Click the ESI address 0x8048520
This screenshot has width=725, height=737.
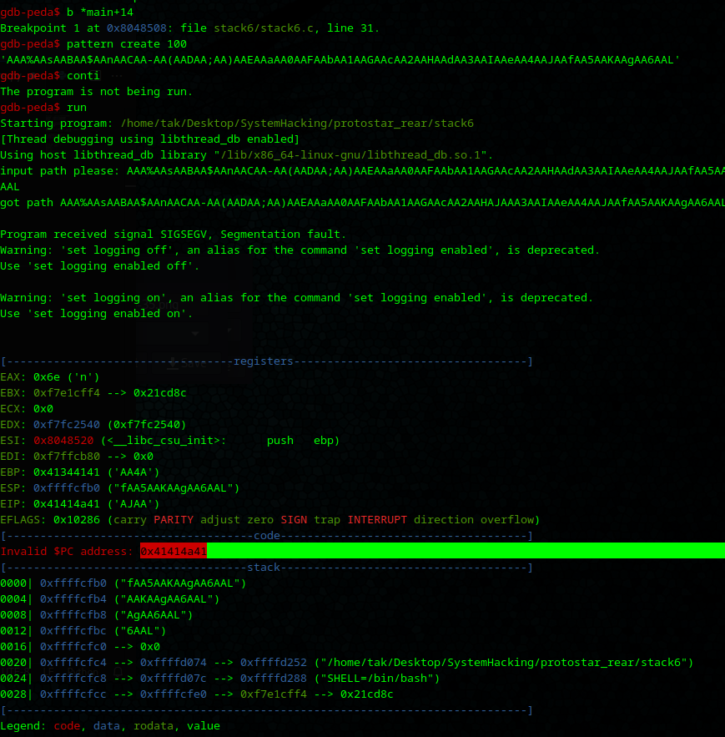pyautogui.click(x=63, y=441)
